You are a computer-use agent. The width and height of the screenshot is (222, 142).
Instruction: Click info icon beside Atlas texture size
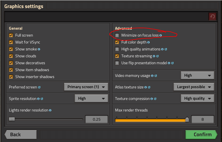(146, 87)
